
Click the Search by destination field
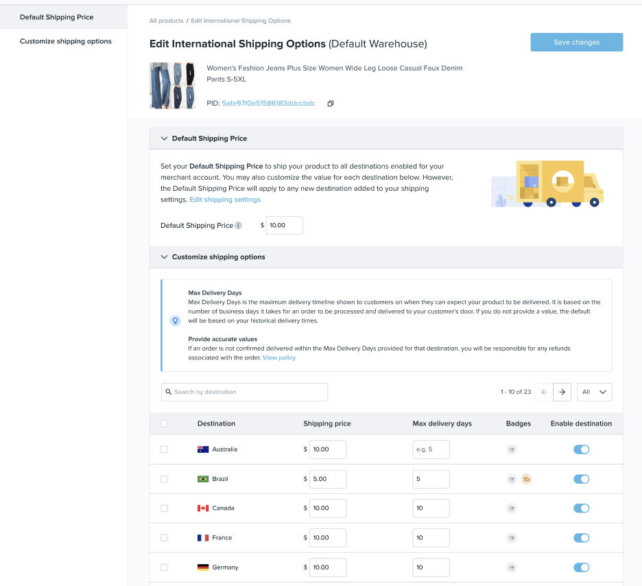tap(245, 392)
